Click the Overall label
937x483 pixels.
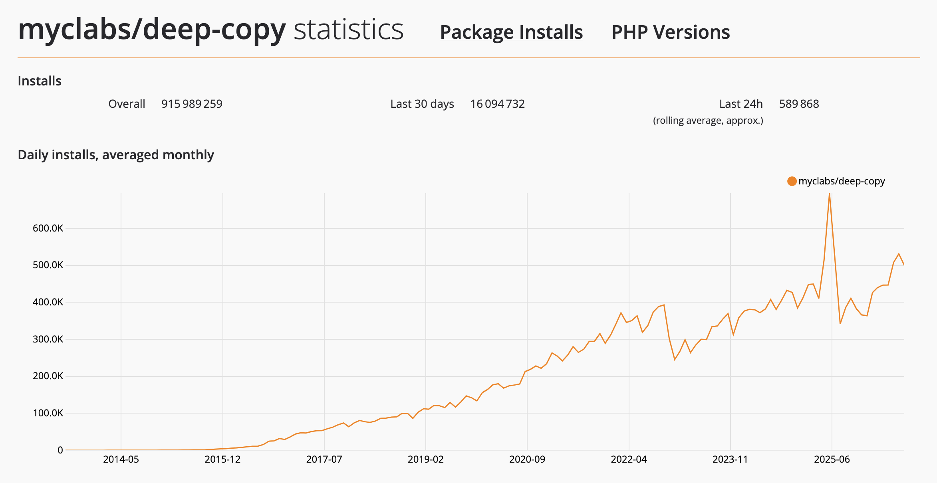click(x=127, y=104)
